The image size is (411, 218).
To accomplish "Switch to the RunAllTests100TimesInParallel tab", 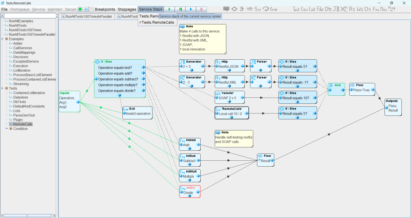I will 89,16.
